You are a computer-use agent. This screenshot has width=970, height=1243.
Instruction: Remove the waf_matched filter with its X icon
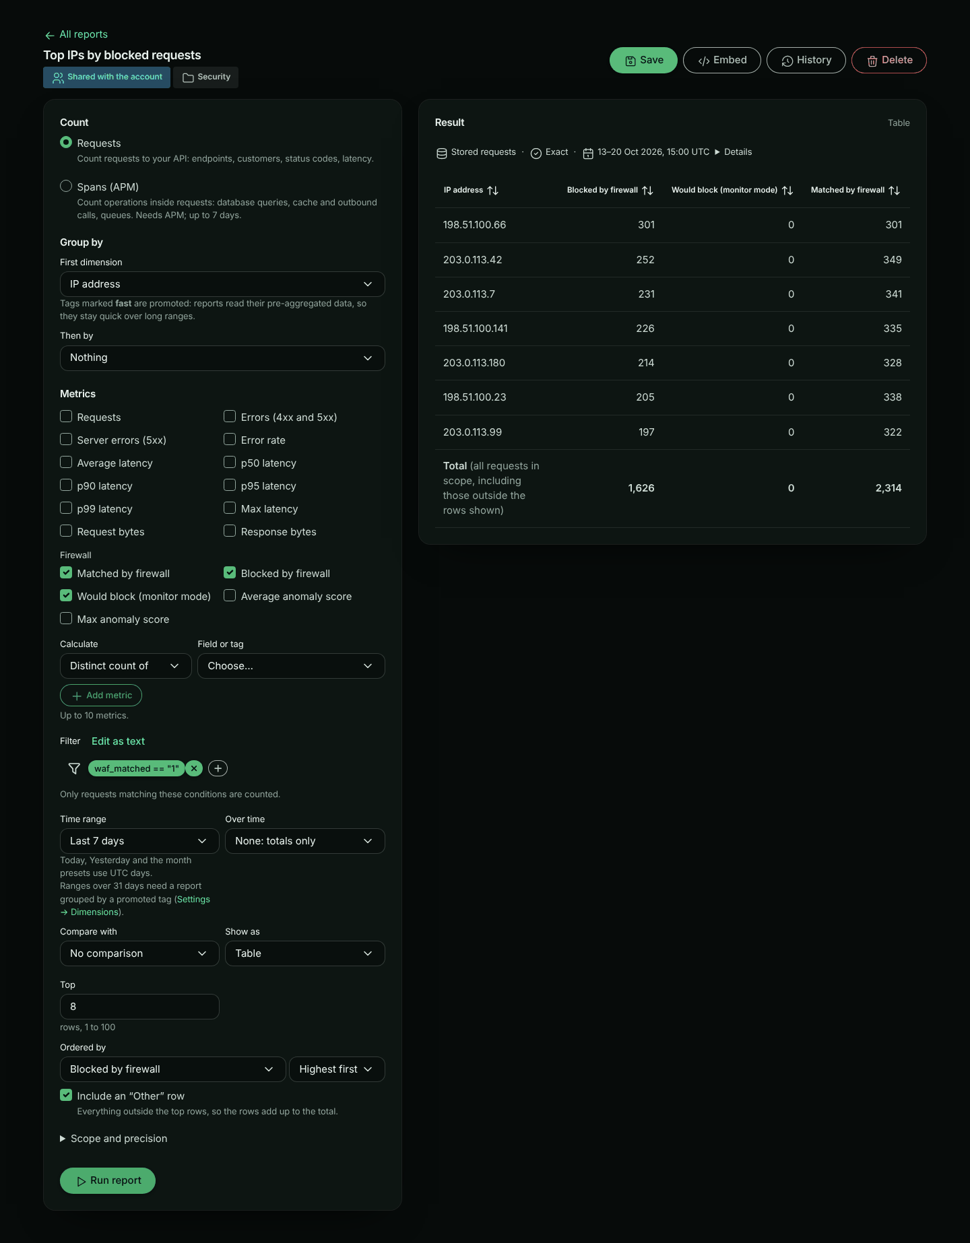(x=194, y=768)
